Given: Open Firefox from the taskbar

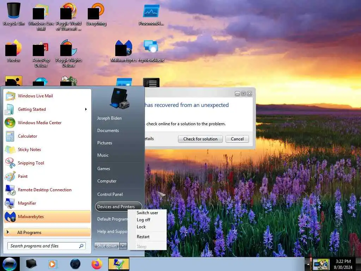Looking at the screenshot, I should pyautogui.click(x=97, y=264).
